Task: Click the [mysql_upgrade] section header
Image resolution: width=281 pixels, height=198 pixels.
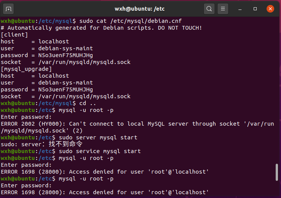Action: tap(26, 69)
